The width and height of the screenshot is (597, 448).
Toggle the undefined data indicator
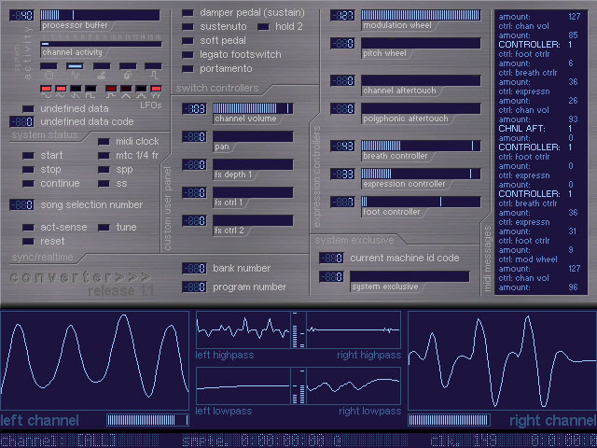(x=28, y=109)
